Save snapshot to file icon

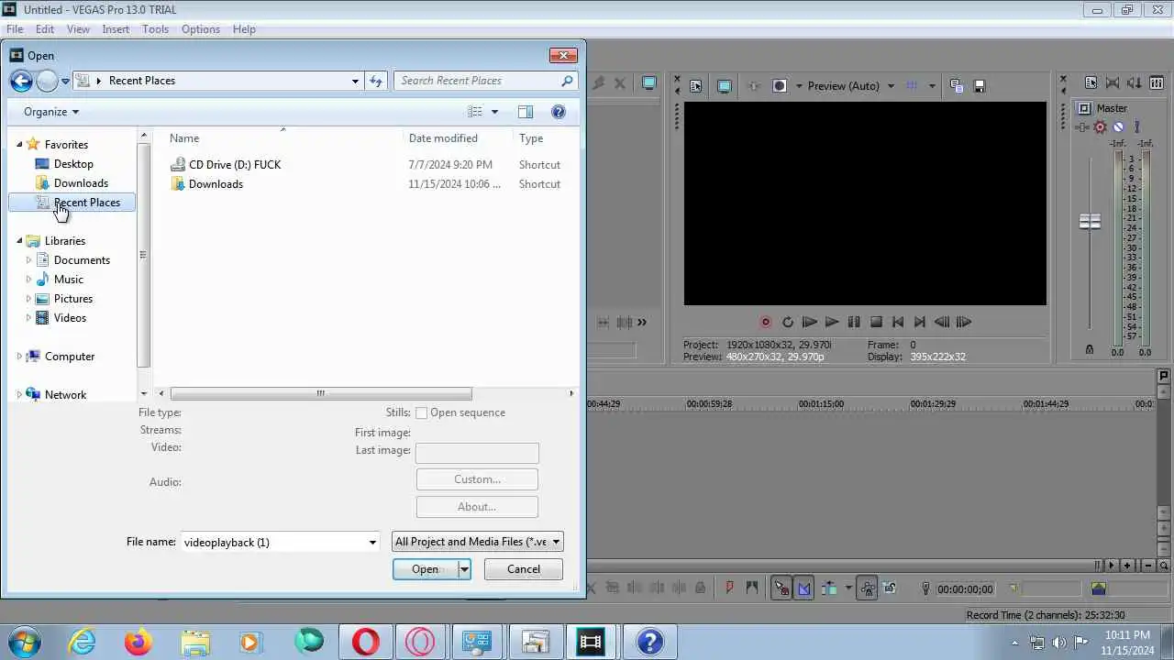pos(979,86)
